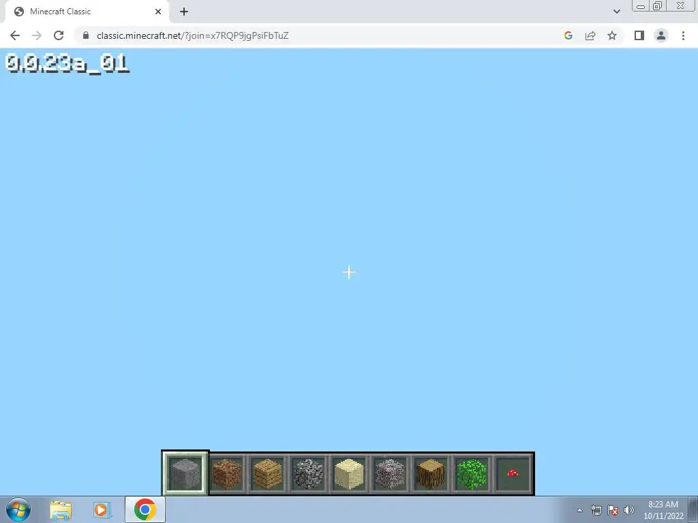
Task: Close the Minecraft Classic tab
Action: click(x=158, y=12)
